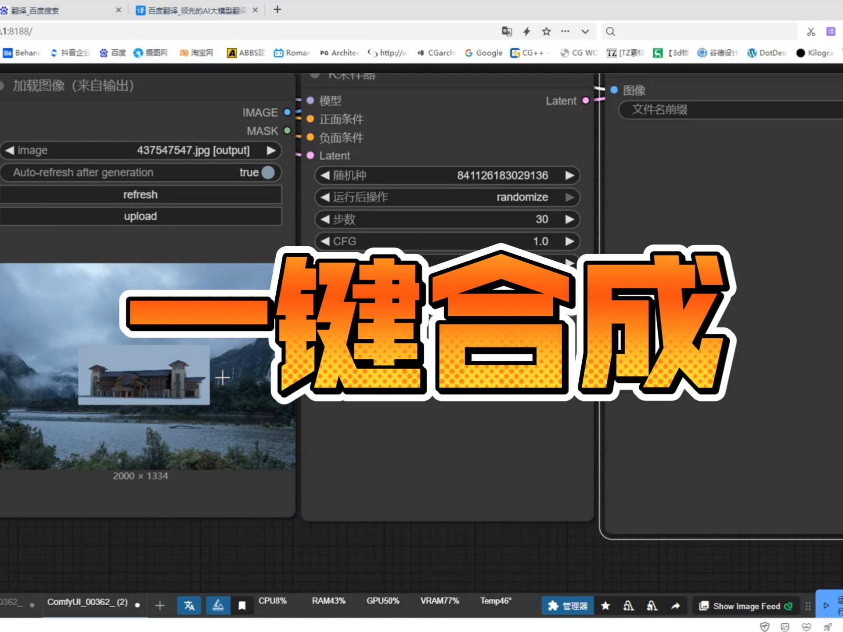Click the upload button in load image node

click(x=140, y=216)
